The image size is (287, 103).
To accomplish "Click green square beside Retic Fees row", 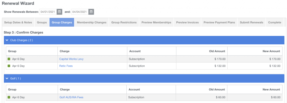I will click(9, 66).
